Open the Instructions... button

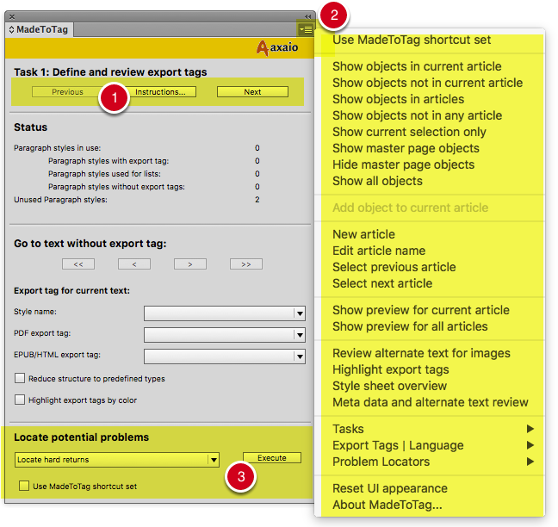[160, 92]
